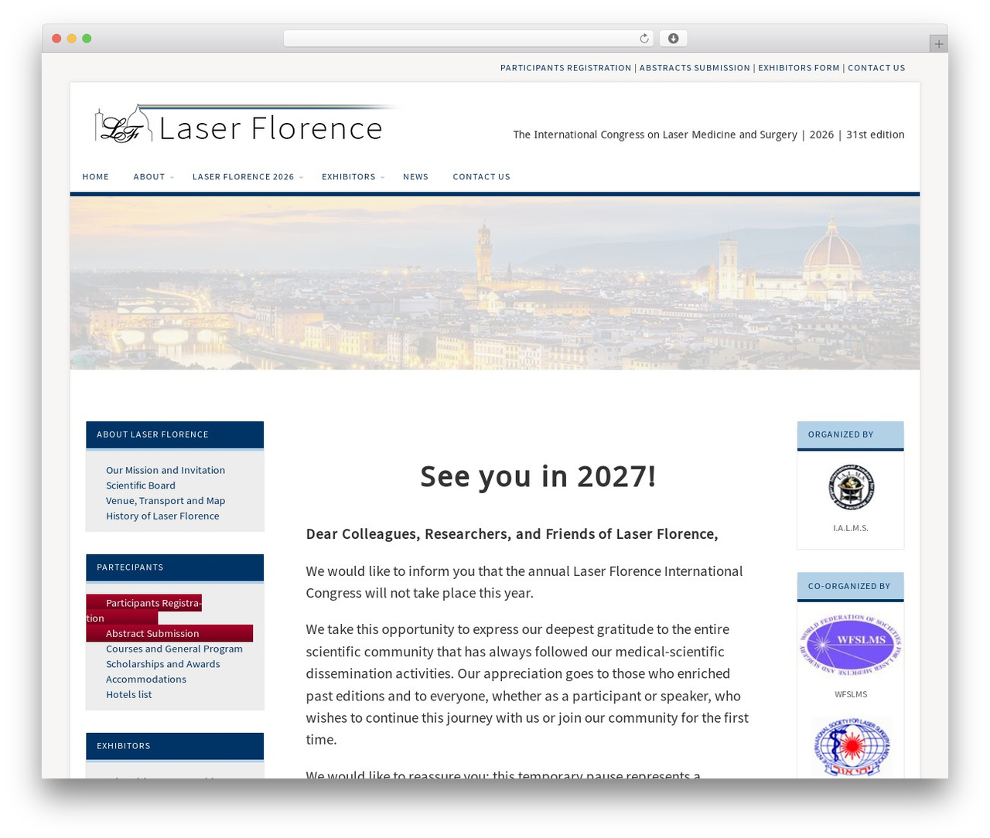Add a new browser tab
Screen dimensions: 990x838
tap(939, 44)
